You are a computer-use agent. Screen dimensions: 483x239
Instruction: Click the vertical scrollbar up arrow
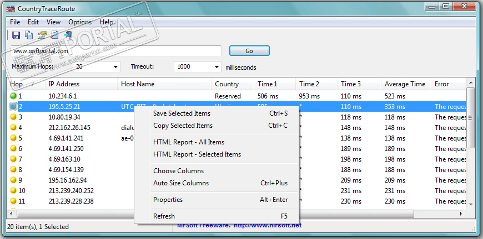tap(471, 82)
